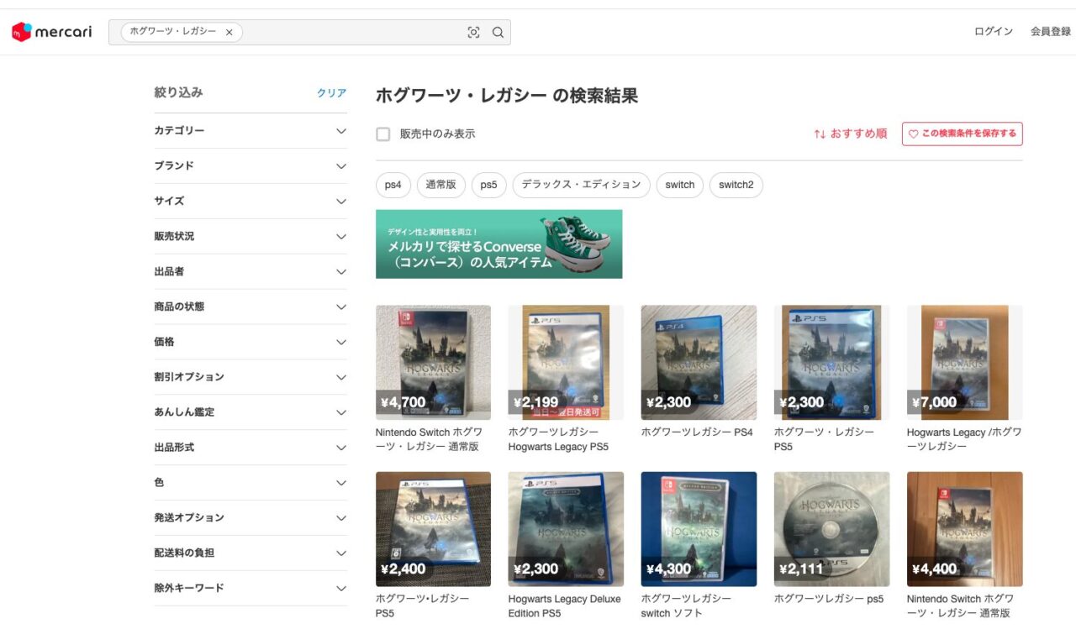
Task: Select the デラックス・エディション keyword chip
Action: 581,185
